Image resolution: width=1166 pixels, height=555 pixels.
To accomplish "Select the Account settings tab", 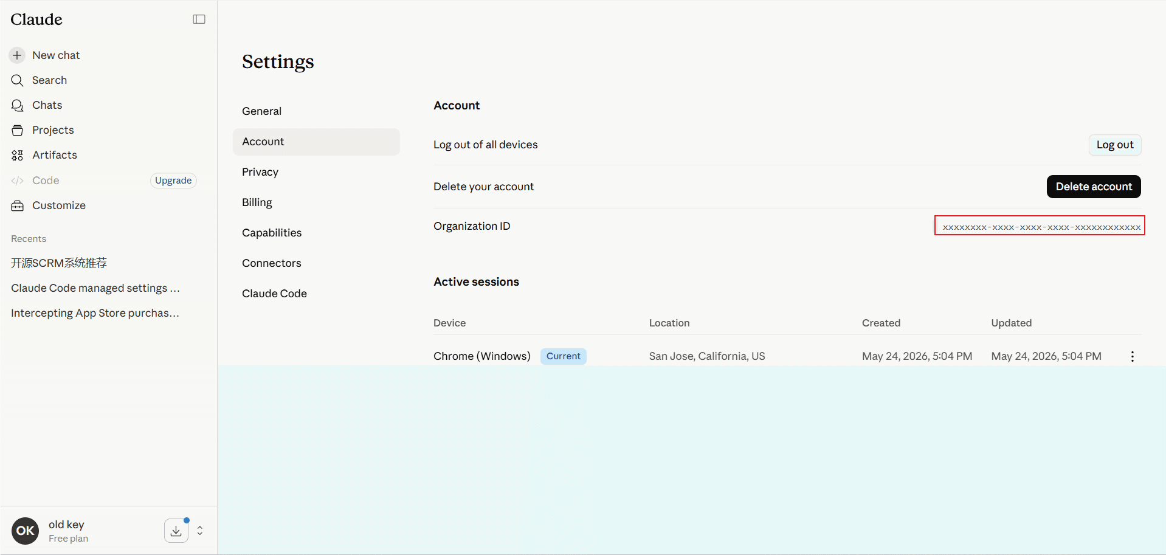I will point(316,142).
